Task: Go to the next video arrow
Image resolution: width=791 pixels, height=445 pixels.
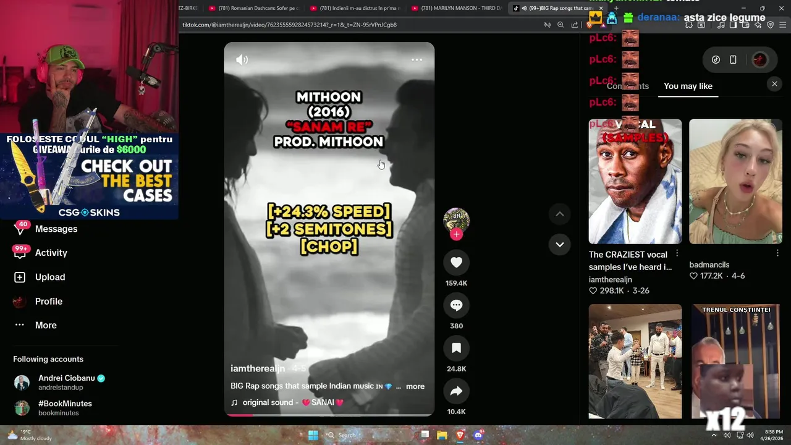Action: tap(559, 244)
